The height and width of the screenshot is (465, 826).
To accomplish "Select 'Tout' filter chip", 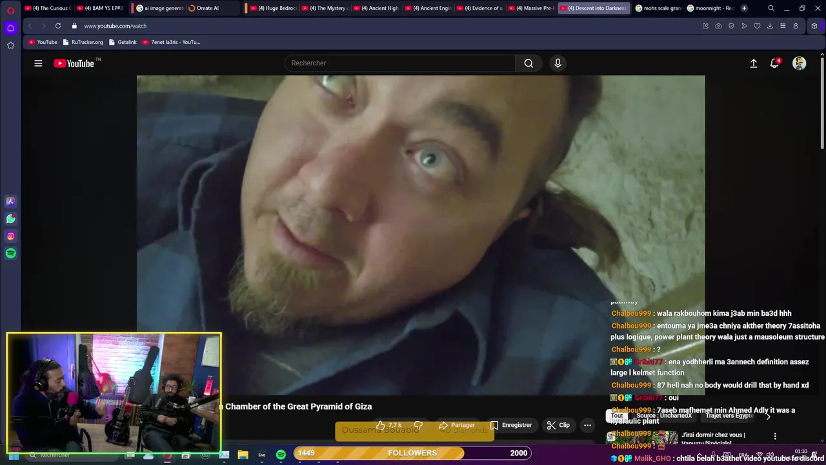I will tap(617, 415).
